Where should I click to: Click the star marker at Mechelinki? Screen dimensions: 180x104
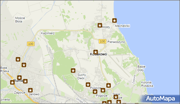[114, 21]
